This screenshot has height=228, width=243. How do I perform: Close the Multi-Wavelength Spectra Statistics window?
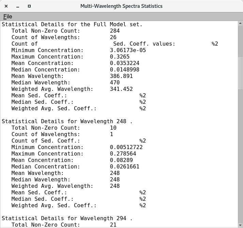click(x=6, y=6)
